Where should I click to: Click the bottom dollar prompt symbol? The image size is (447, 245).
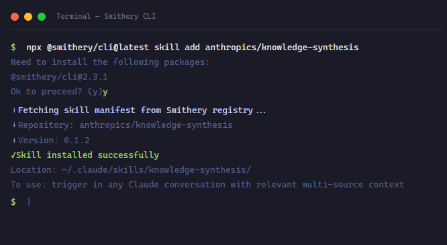[x=13, y=201]
